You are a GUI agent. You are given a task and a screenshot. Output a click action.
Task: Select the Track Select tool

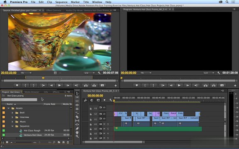[x=77, y=97]
